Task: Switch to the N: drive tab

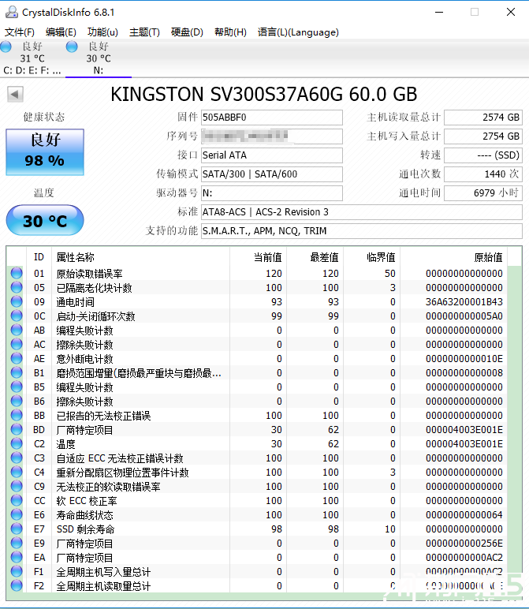Action: (x=98, y=70)
